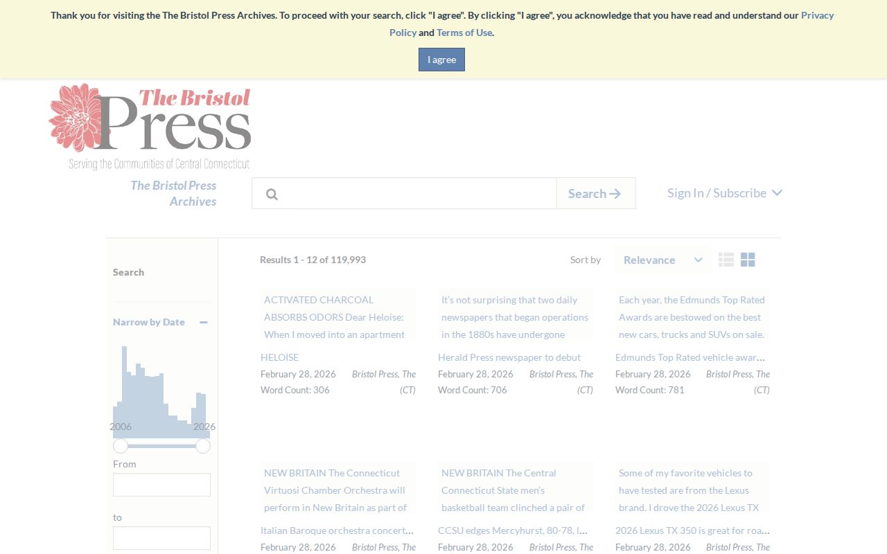The width and height of the screenshot is (887, 554).
Task: Click The Bristol Press logo
Action: pos(150,127)
